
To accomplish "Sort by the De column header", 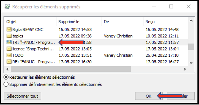I will [x=123, y=22].
